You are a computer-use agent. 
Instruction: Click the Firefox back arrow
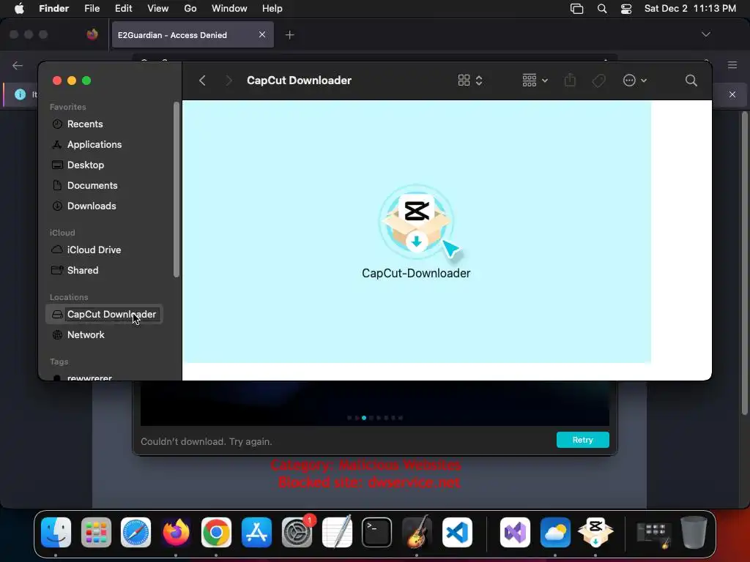18,65
